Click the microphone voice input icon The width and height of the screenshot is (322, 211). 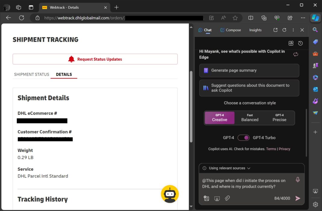[298, 180]
